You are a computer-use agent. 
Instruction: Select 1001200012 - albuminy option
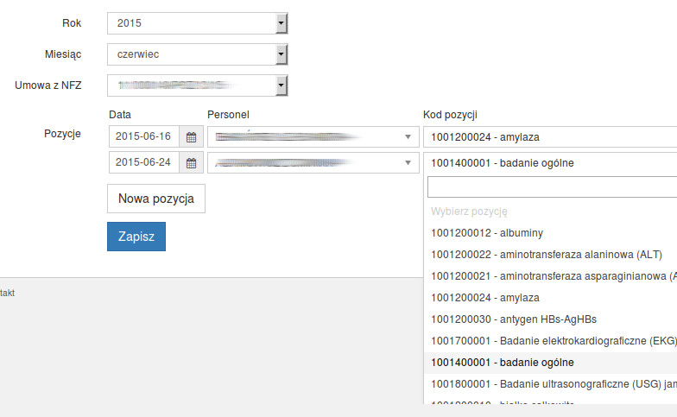click(486, 233)
